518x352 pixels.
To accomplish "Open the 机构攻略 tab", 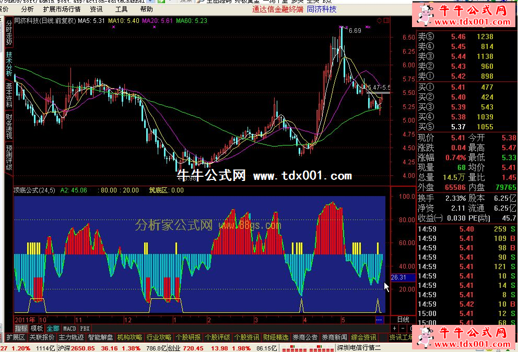I will click(x=129, y=337).
